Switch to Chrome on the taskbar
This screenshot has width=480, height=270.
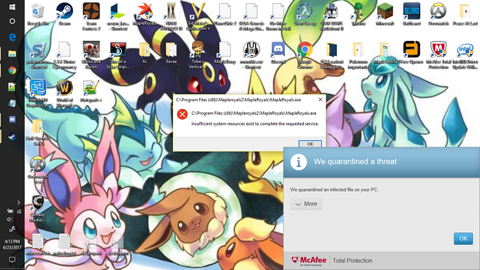pyautogui.click(x=12, y=70)
